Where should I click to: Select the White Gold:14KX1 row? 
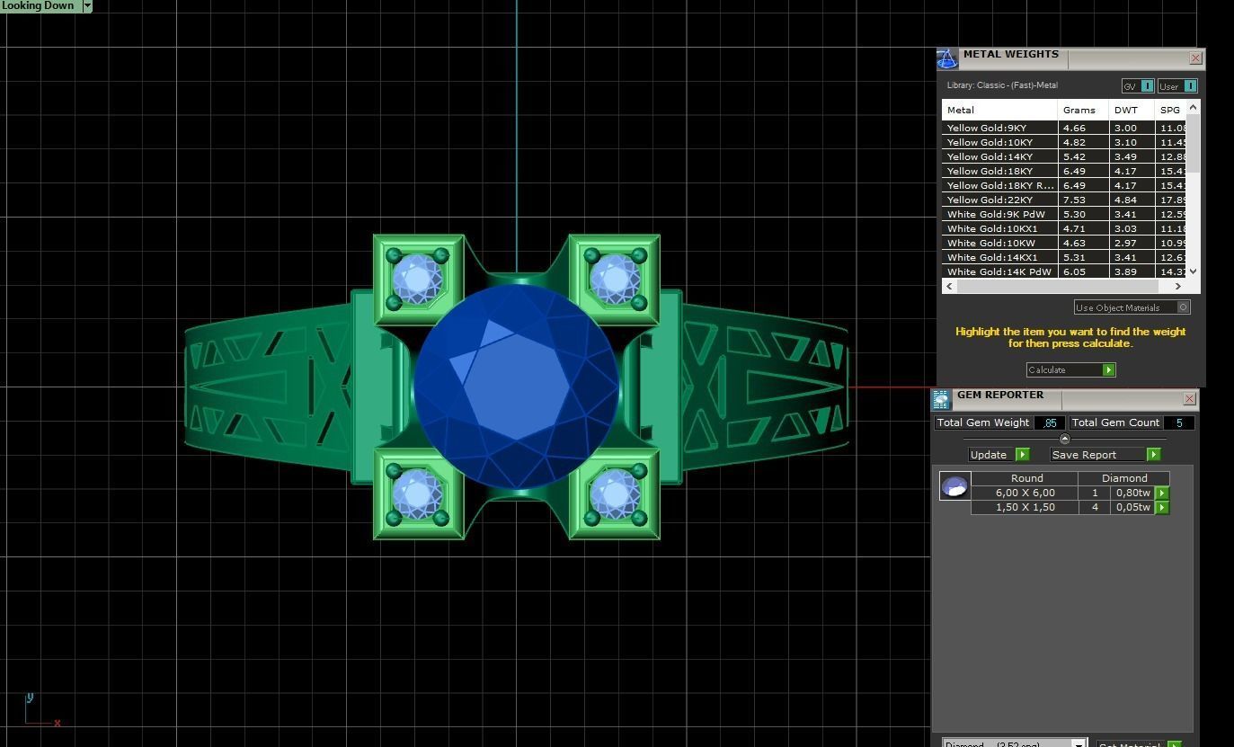pyautogui.click(x=1064, y=257)
